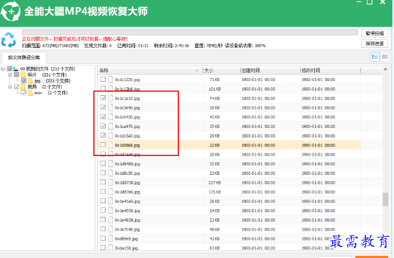
Task: Click the 保存进度 button
Action: (x=374, y=44)
